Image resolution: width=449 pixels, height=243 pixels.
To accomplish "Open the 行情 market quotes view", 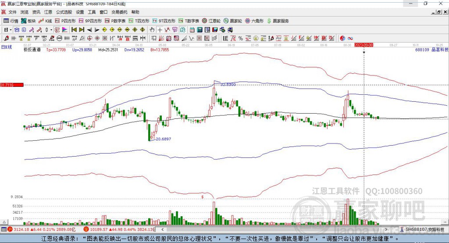I will (x=11, y=21).
